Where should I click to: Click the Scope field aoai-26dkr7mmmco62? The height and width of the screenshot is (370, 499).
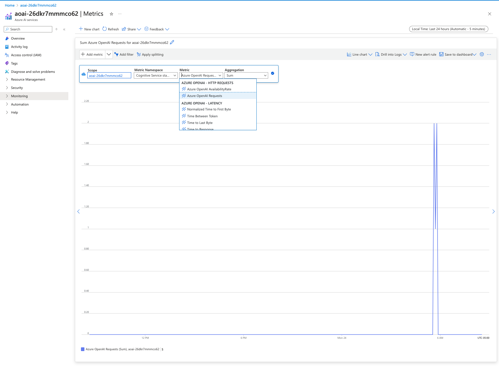109,76
